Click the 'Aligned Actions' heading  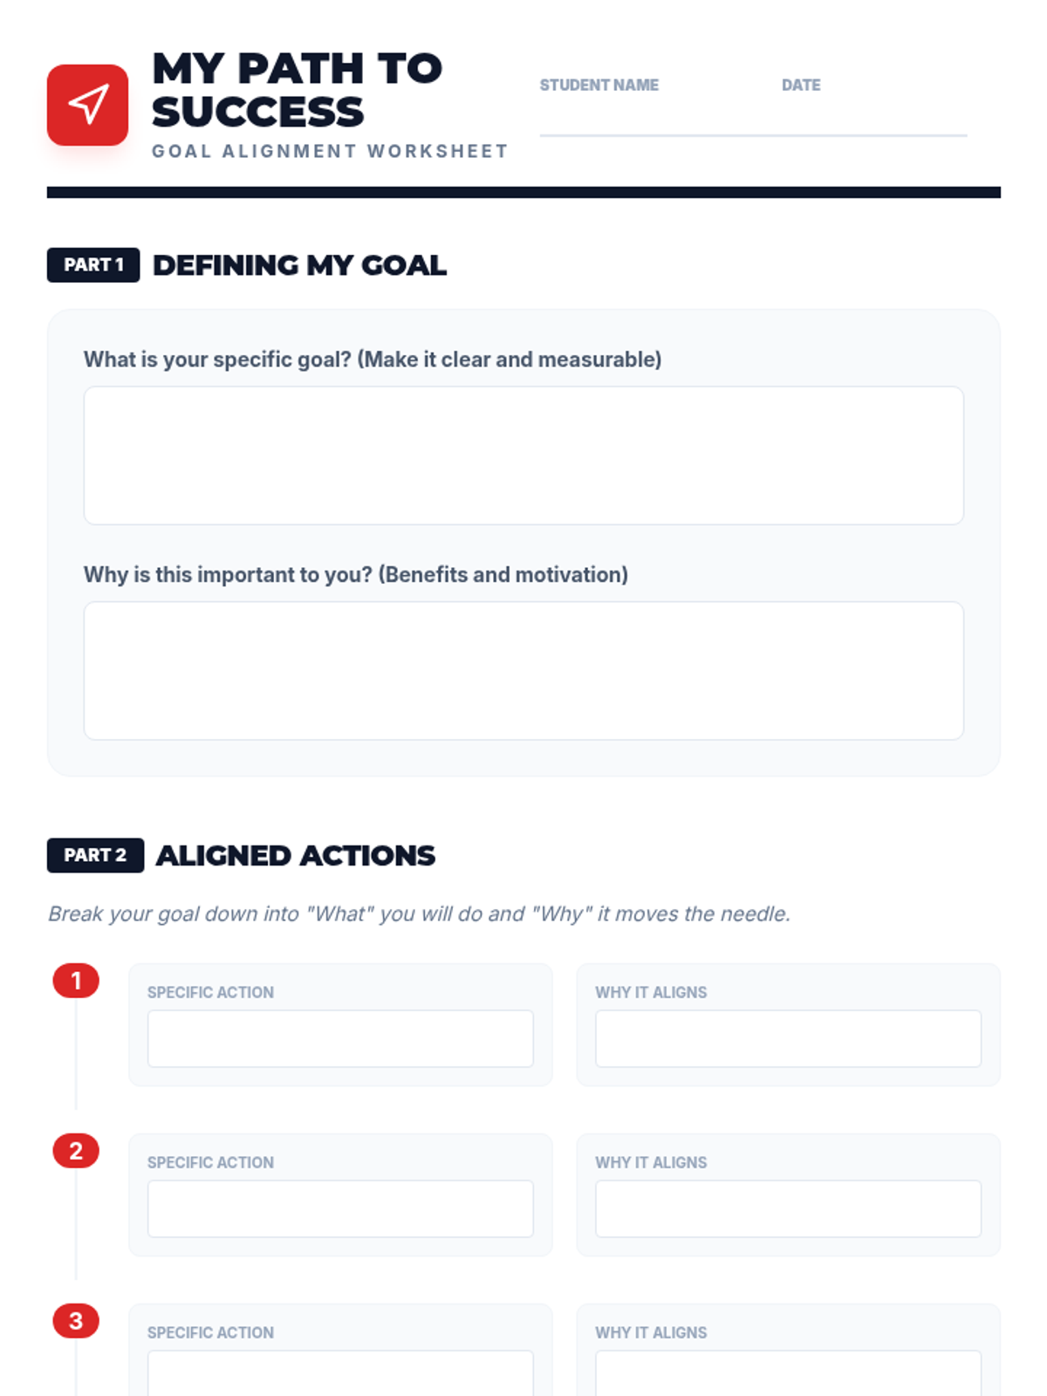point(295,856)
